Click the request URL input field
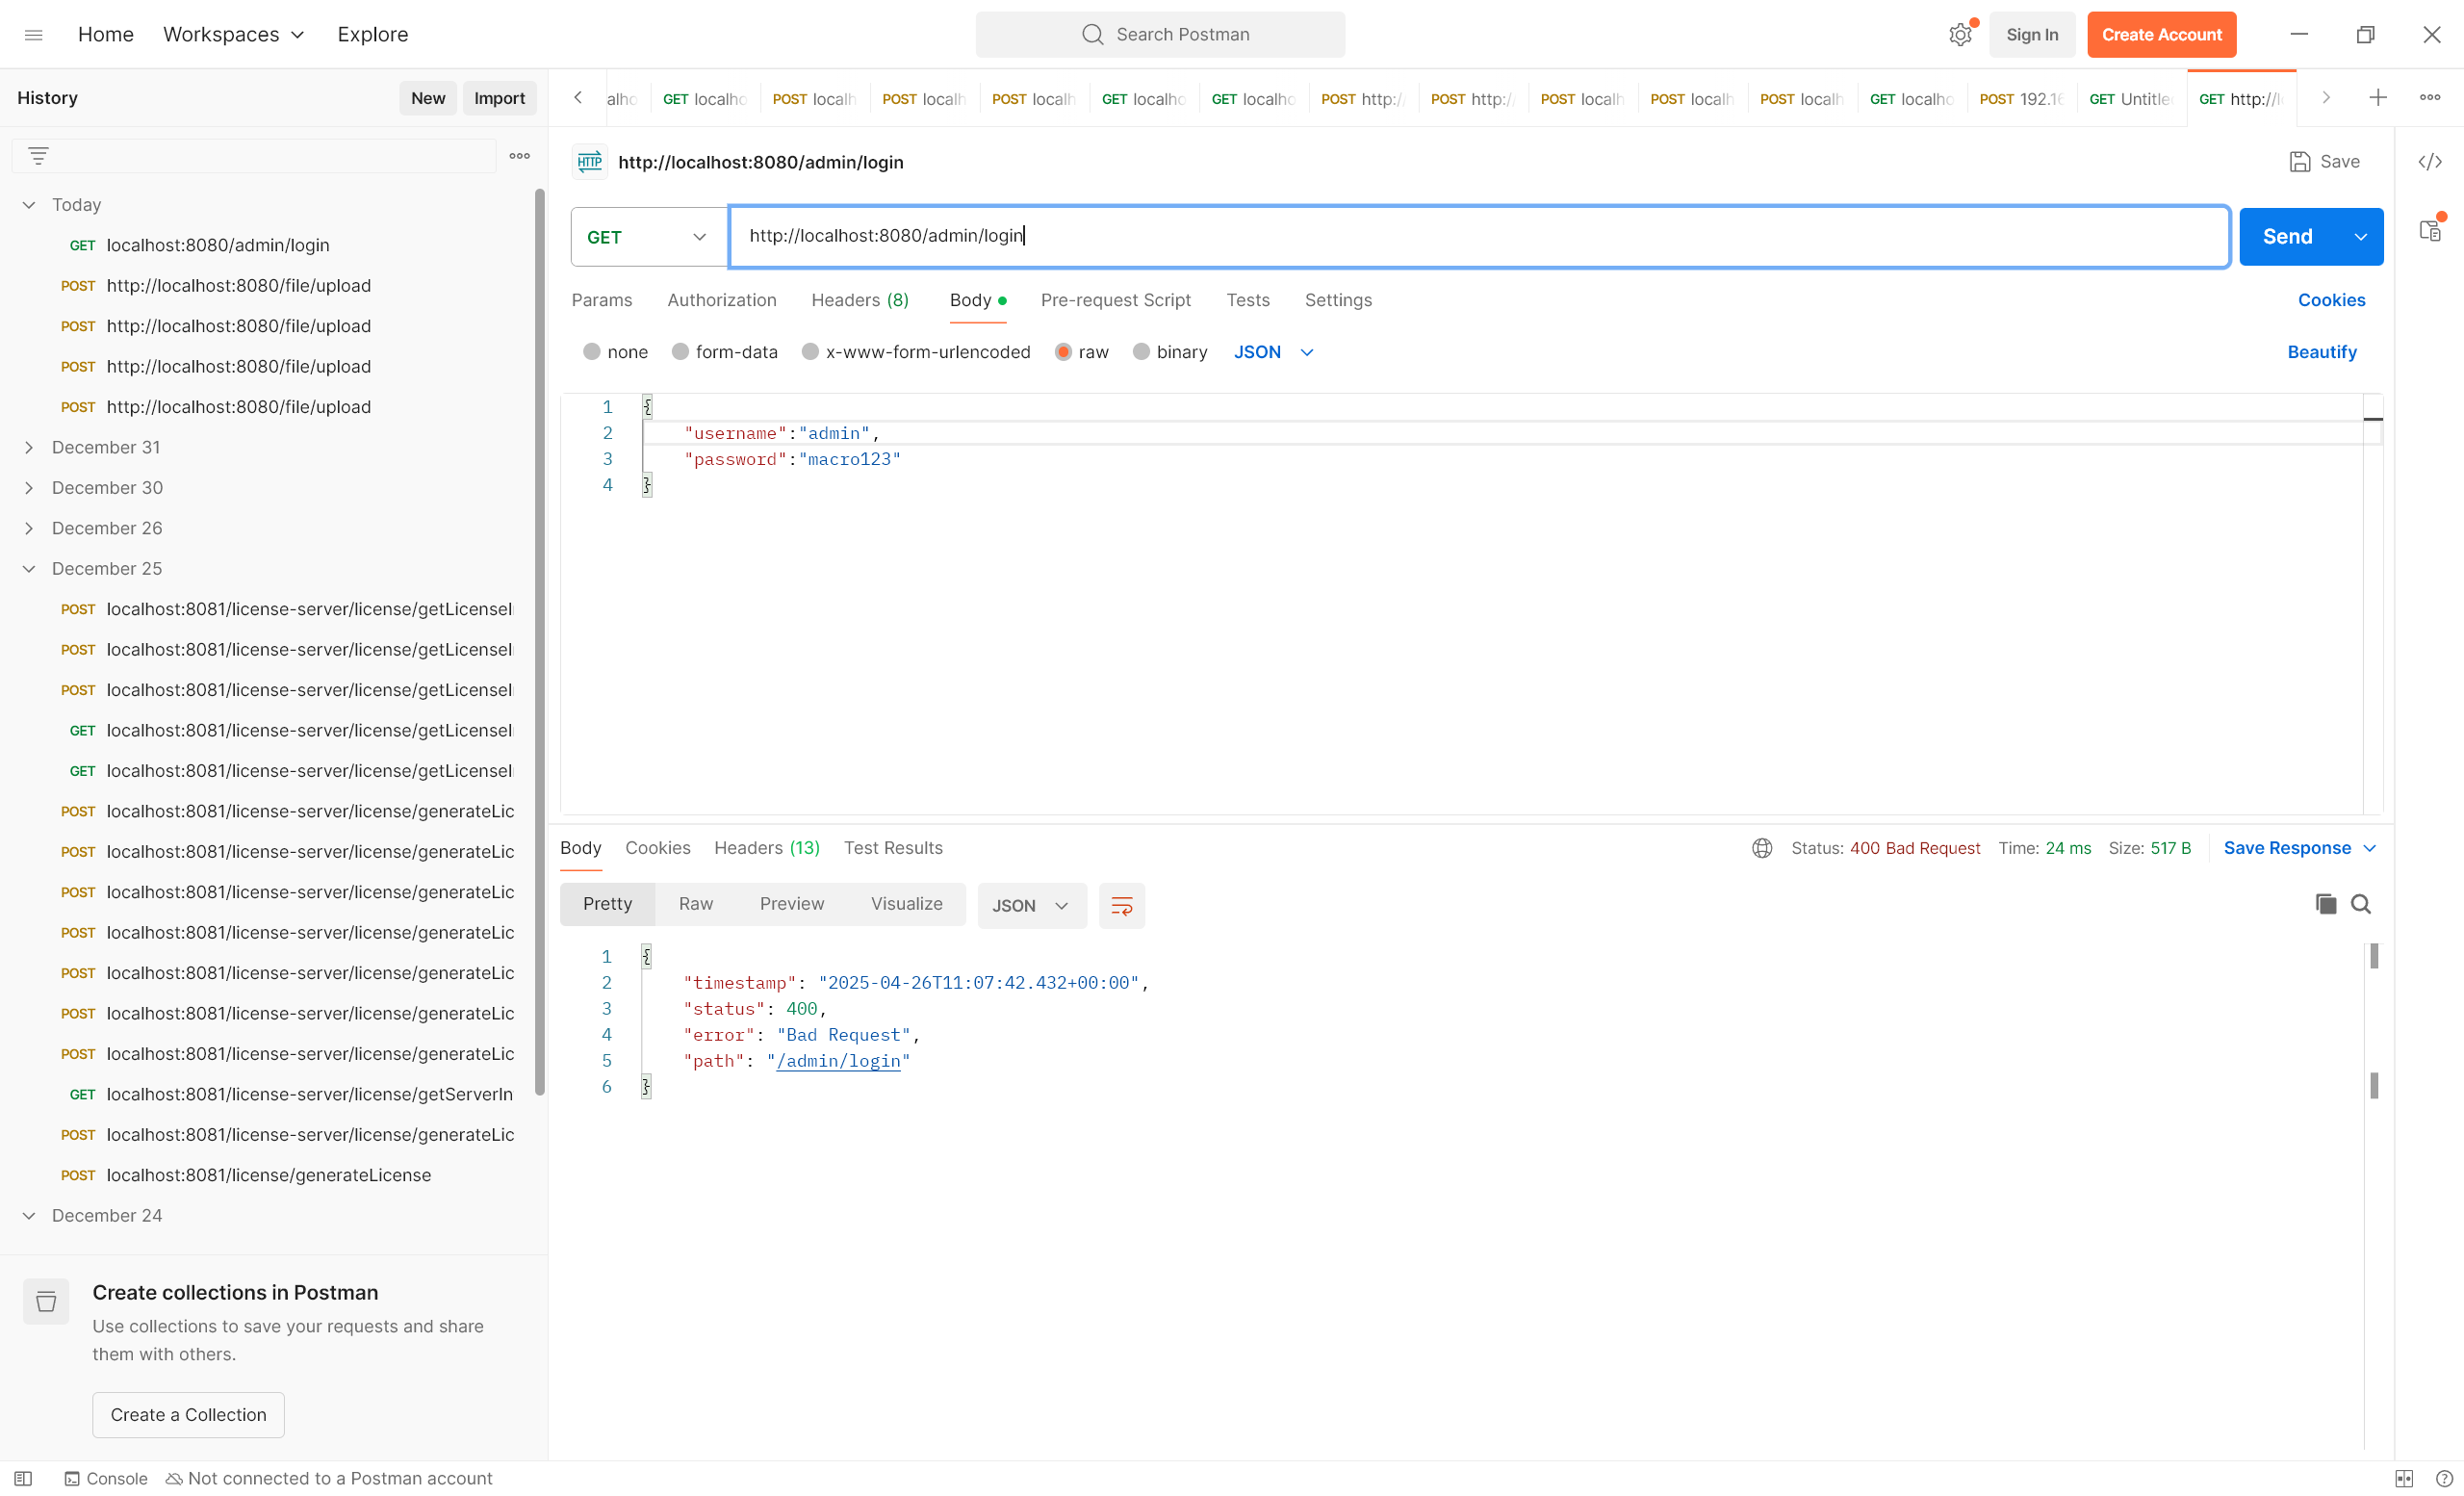2464x1496 pixels. 1479,237
